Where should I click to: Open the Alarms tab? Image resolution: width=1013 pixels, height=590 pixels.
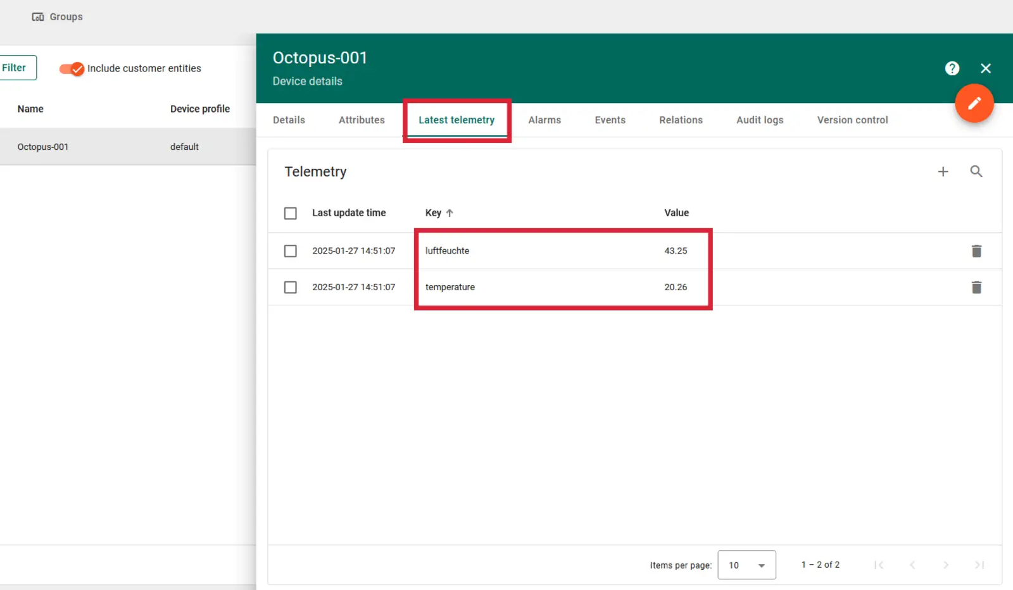point(544,120)
